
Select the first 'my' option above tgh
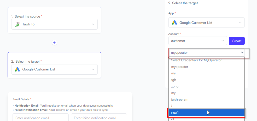(207, 73)
